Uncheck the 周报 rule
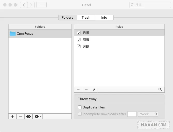173x132 pixels. 79,40
